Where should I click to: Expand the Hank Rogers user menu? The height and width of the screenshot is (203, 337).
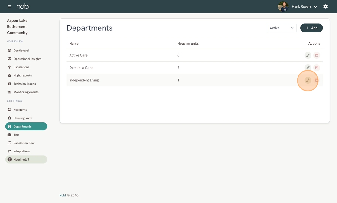[304, 7]
